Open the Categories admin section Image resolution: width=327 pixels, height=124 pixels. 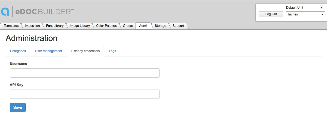tap(18, 51)
